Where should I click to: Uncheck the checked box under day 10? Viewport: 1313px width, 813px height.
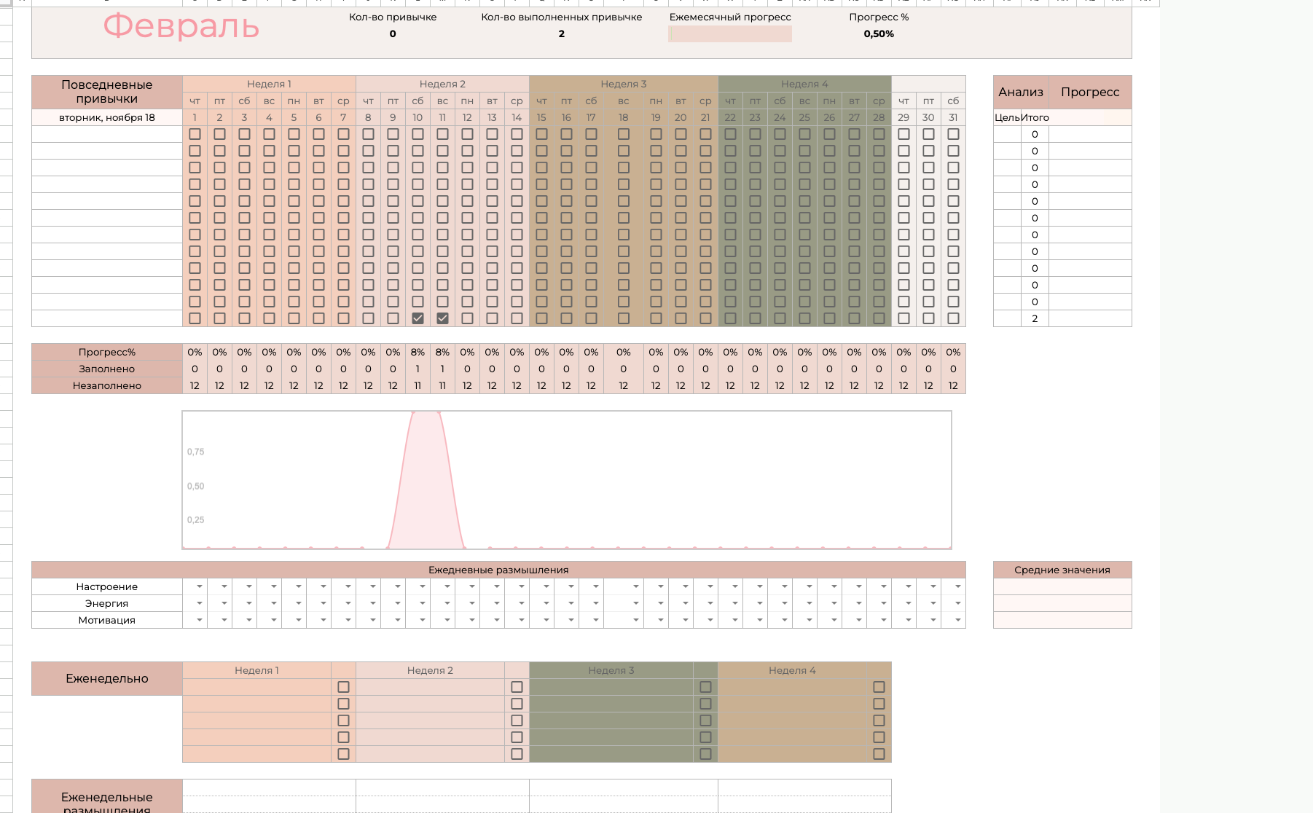(x=418, y=318)
